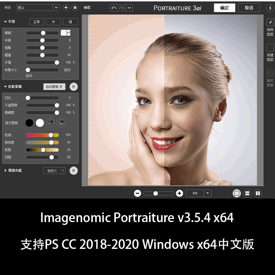Click the 确定 button to apply

tap(224, 8)
